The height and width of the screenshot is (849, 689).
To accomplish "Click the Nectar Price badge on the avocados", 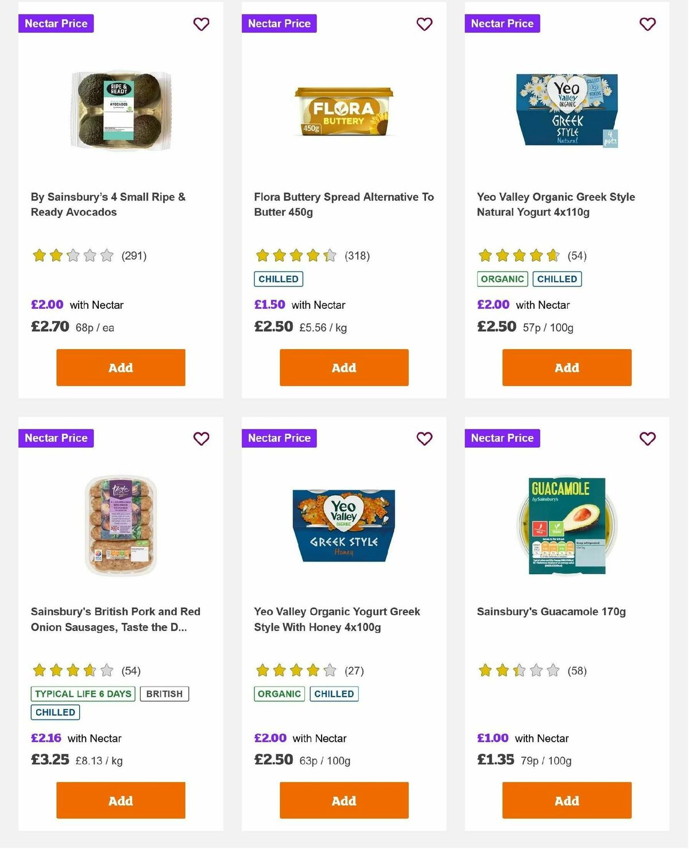I will pyautogui.click(x=56, y=24).
